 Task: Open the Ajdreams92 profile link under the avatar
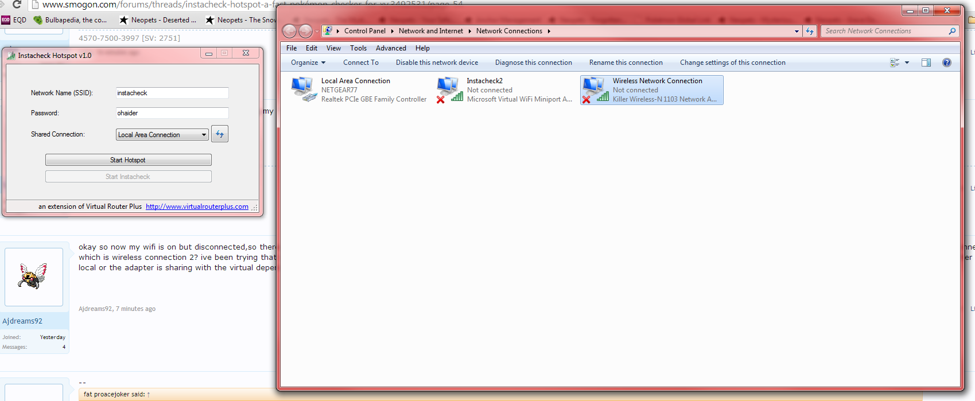coord(22,321)
